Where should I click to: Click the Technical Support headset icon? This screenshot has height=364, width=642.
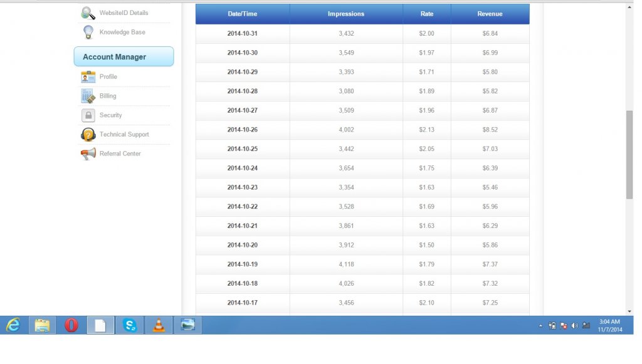click(x=88, y=135)
